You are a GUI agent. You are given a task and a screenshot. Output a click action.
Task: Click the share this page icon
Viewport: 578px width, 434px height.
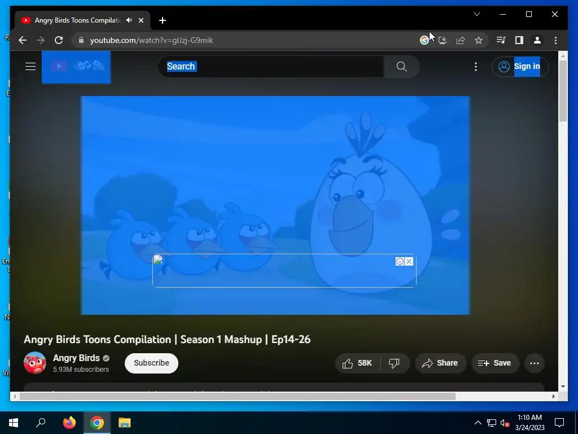coord(461,40)
